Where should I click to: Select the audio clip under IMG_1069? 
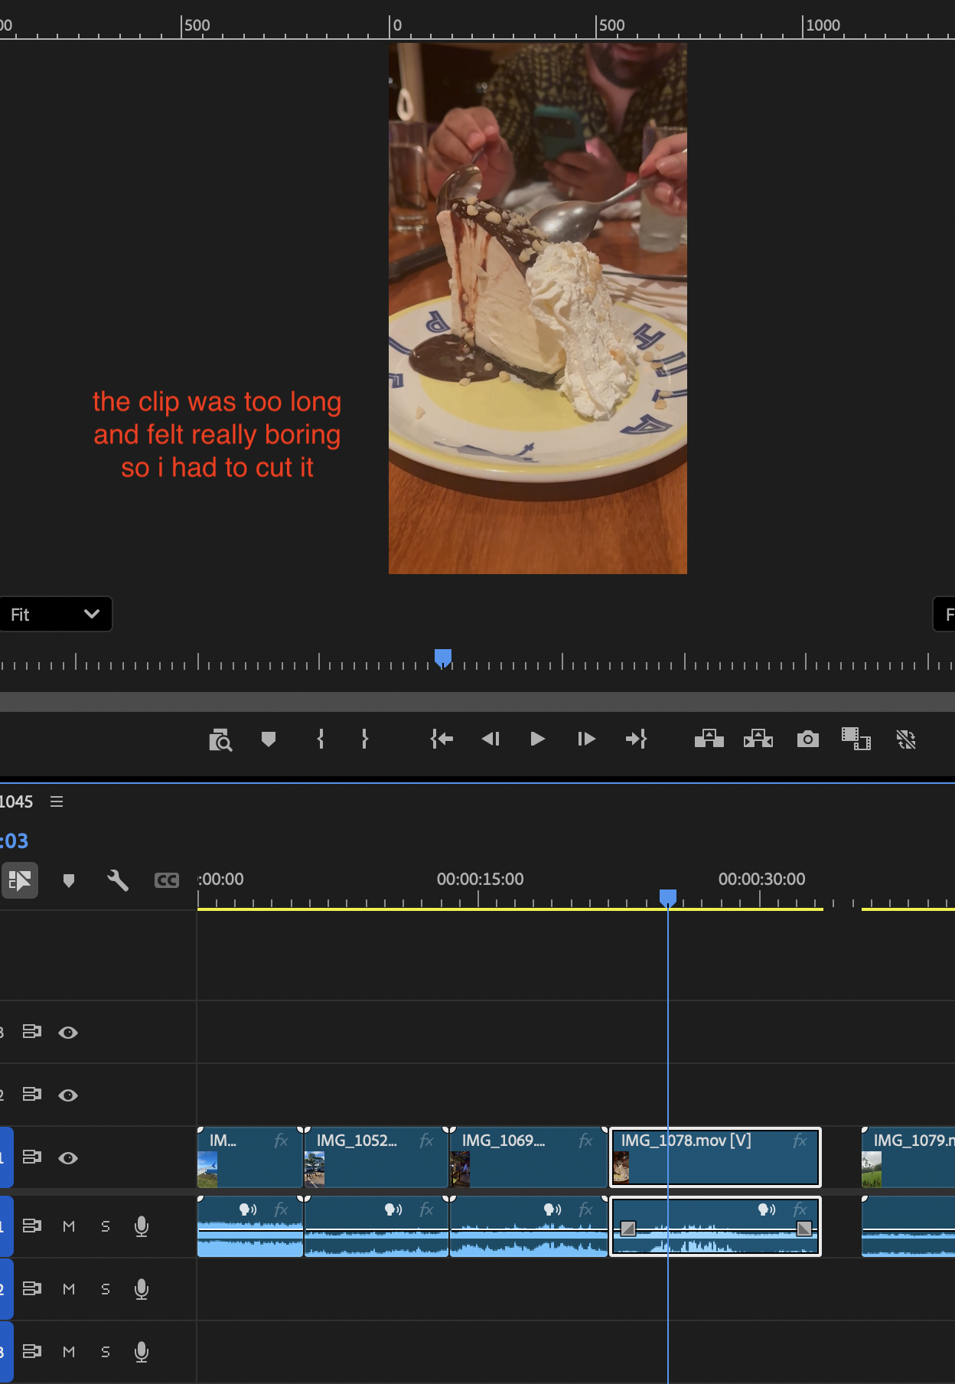coord(528,1226)
